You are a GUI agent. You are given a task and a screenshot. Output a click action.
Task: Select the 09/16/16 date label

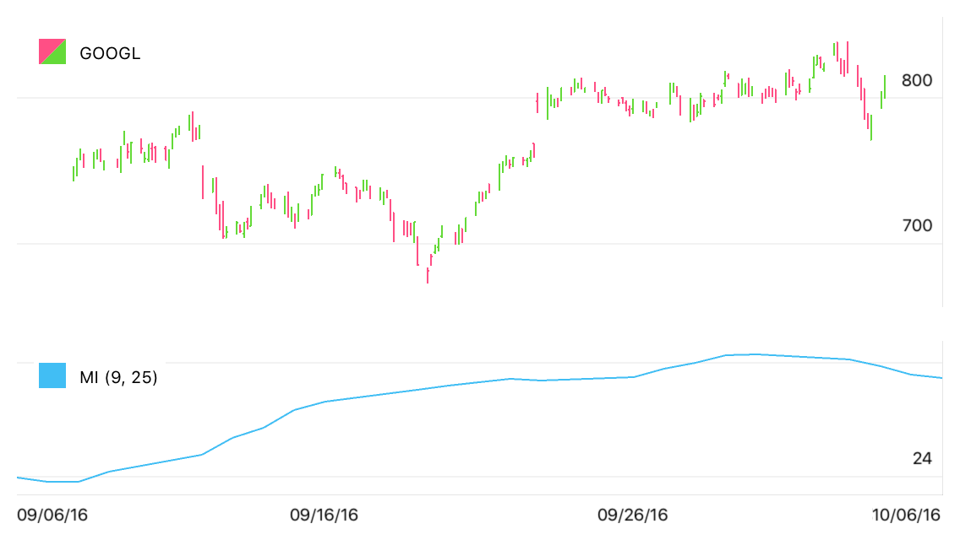coord(324,515)
